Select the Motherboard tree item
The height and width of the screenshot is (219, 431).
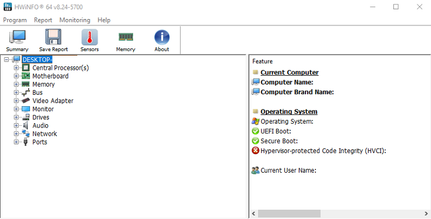coord(50,76)
